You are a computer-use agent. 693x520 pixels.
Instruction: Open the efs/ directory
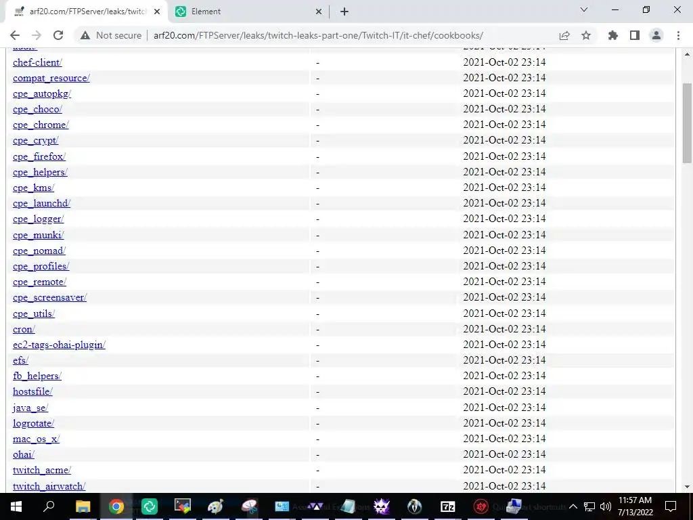tap(21, 360)
